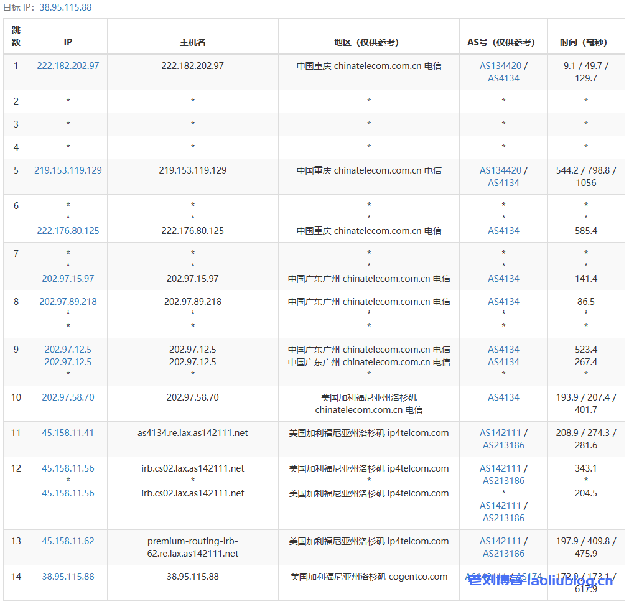Click IP link 222.182.202.97 on hop 1
Screen dimensions: 629x604
[x=68, y=65]
